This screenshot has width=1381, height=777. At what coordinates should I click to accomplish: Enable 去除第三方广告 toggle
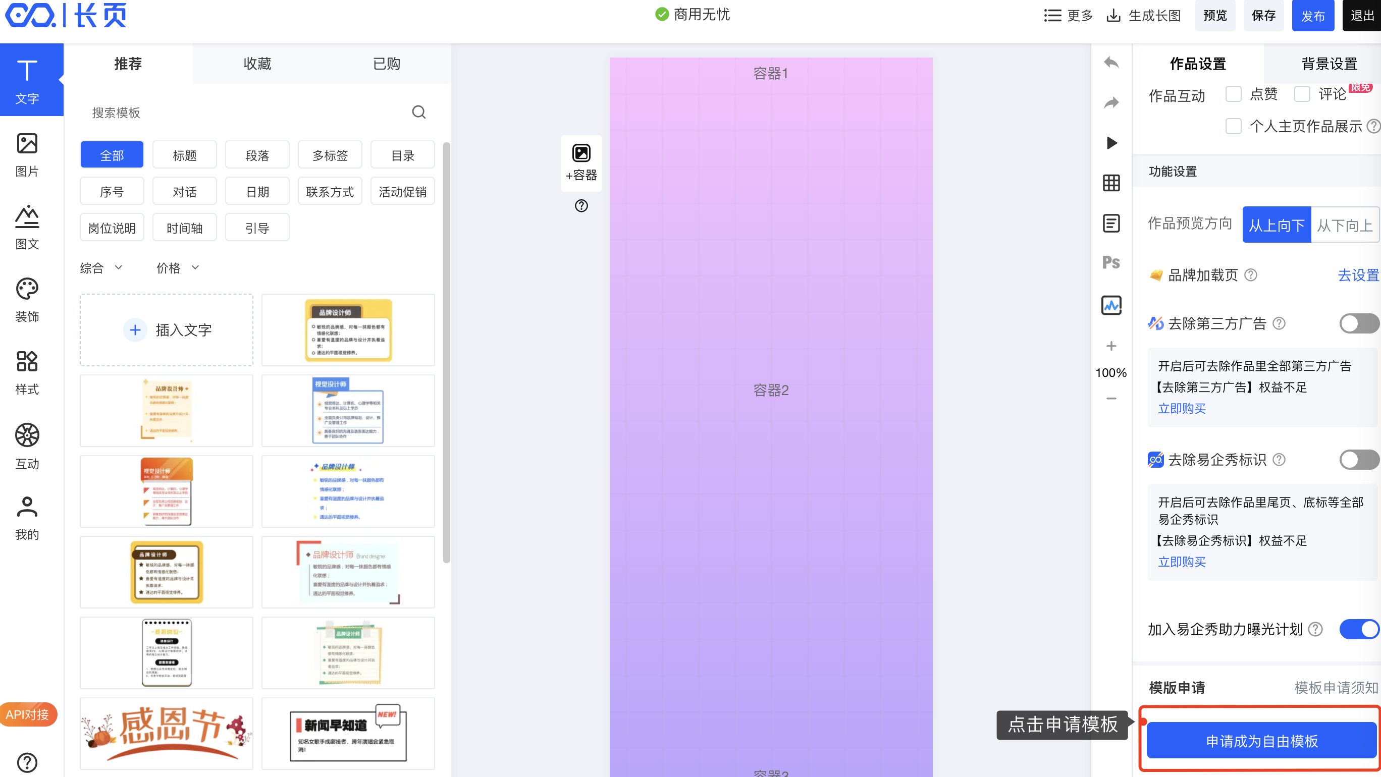click(1359, 323)
